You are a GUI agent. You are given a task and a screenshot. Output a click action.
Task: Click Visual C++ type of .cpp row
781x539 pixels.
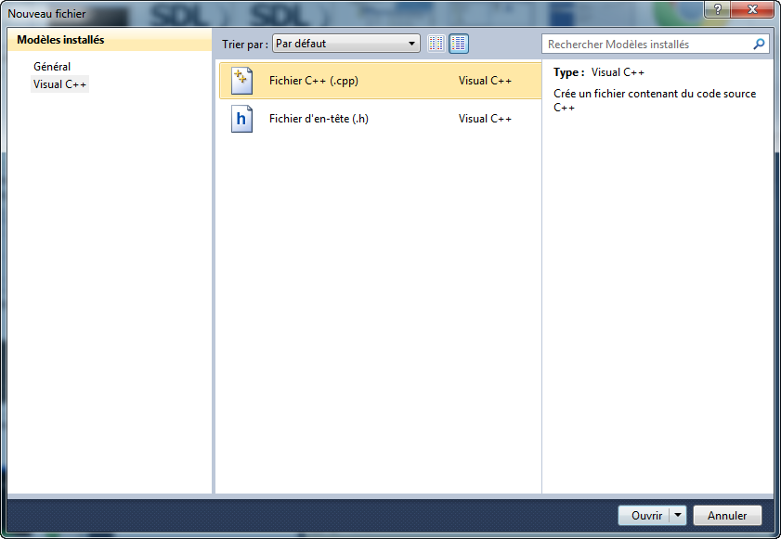[485, 81]
